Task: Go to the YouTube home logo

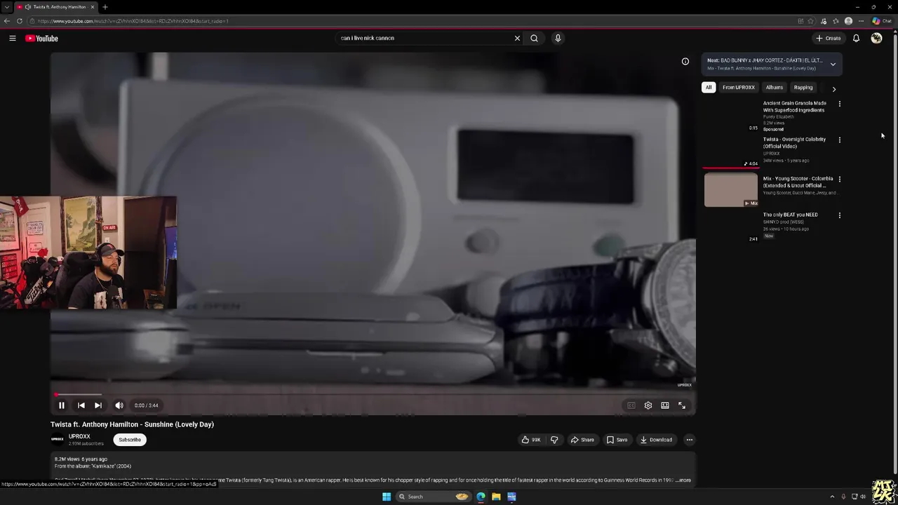Action: (x=41, y=39)
